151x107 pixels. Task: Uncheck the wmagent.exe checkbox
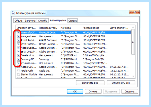18,36
